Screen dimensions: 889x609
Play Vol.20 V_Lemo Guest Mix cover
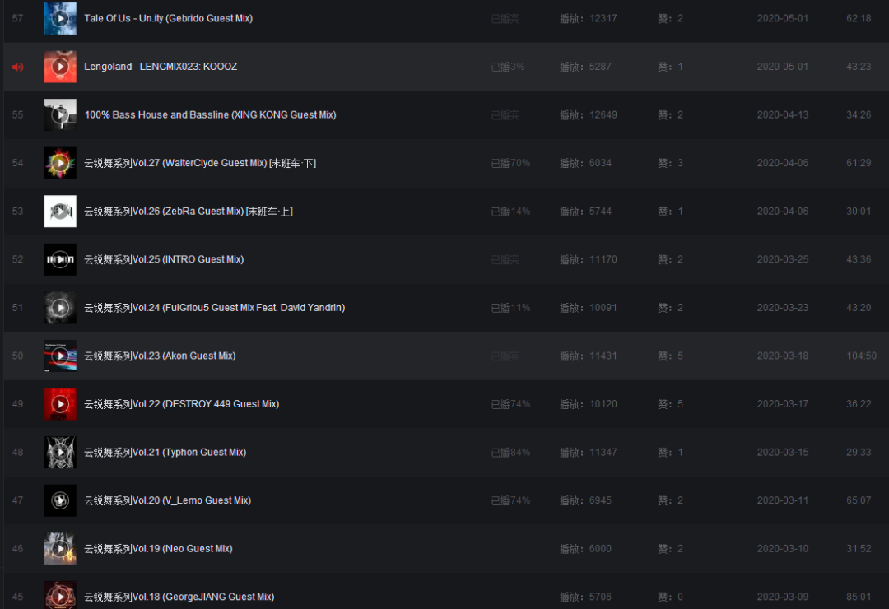tap(60, 500)
